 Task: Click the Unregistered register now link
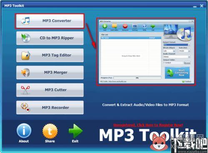[x=148, y=125]
